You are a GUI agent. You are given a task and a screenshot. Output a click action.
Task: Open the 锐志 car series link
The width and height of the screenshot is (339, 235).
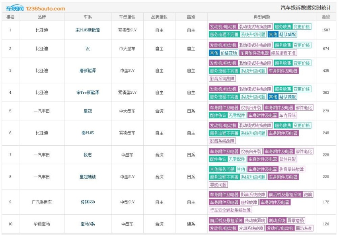tap(88, 155)
